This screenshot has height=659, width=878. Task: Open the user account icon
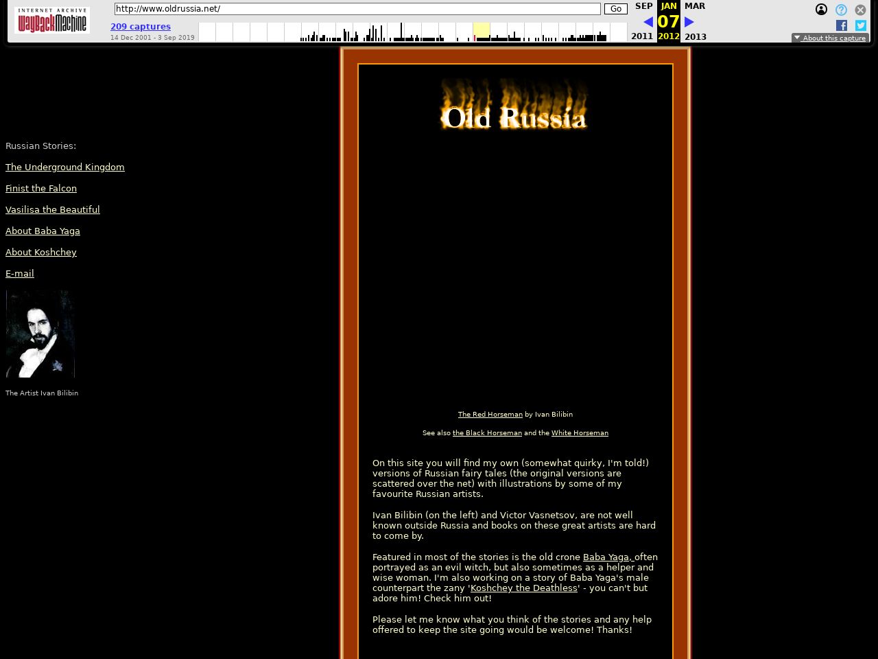pos(821,10)
